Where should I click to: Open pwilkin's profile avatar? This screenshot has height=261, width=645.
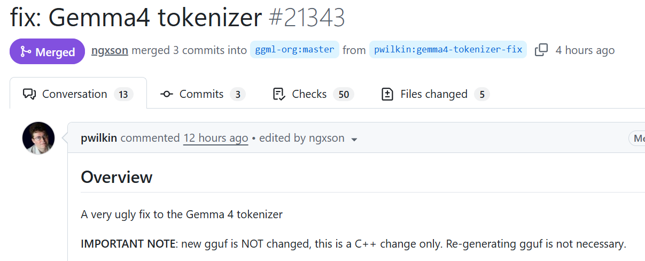[x=38, y=138]
